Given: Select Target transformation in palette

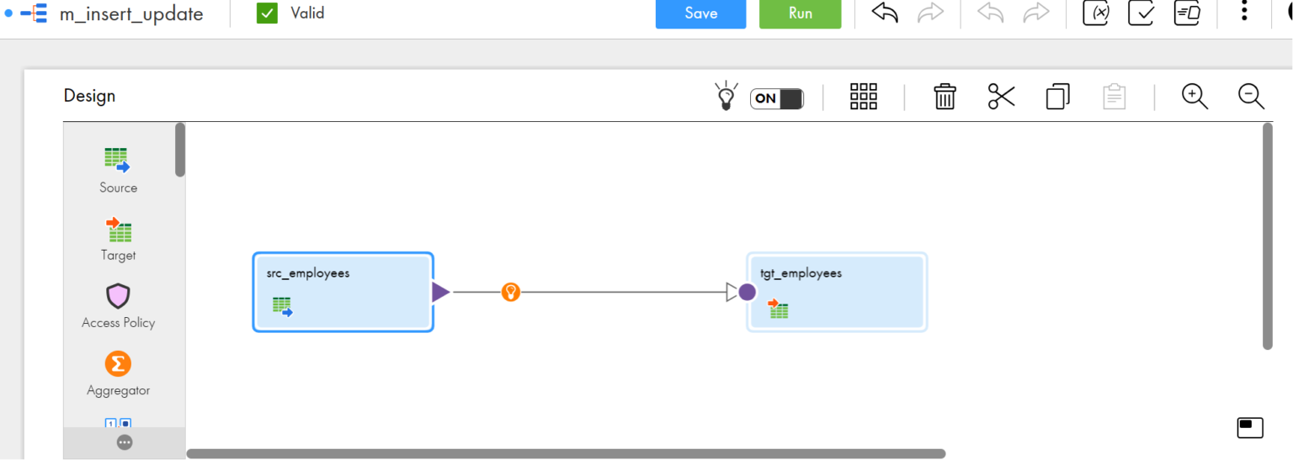Looking at the screenshot, I should click(118, 239).
